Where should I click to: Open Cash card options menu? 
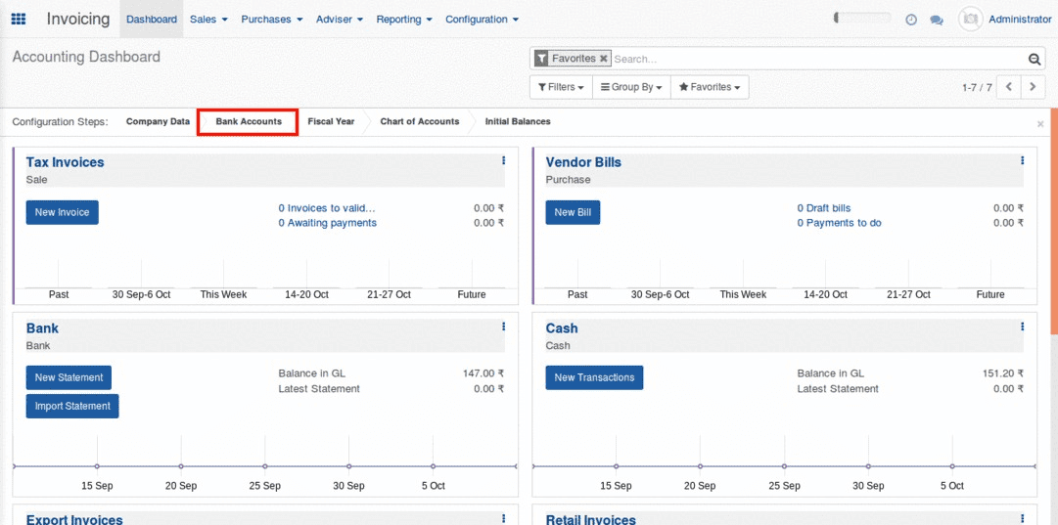(1022, 327)
